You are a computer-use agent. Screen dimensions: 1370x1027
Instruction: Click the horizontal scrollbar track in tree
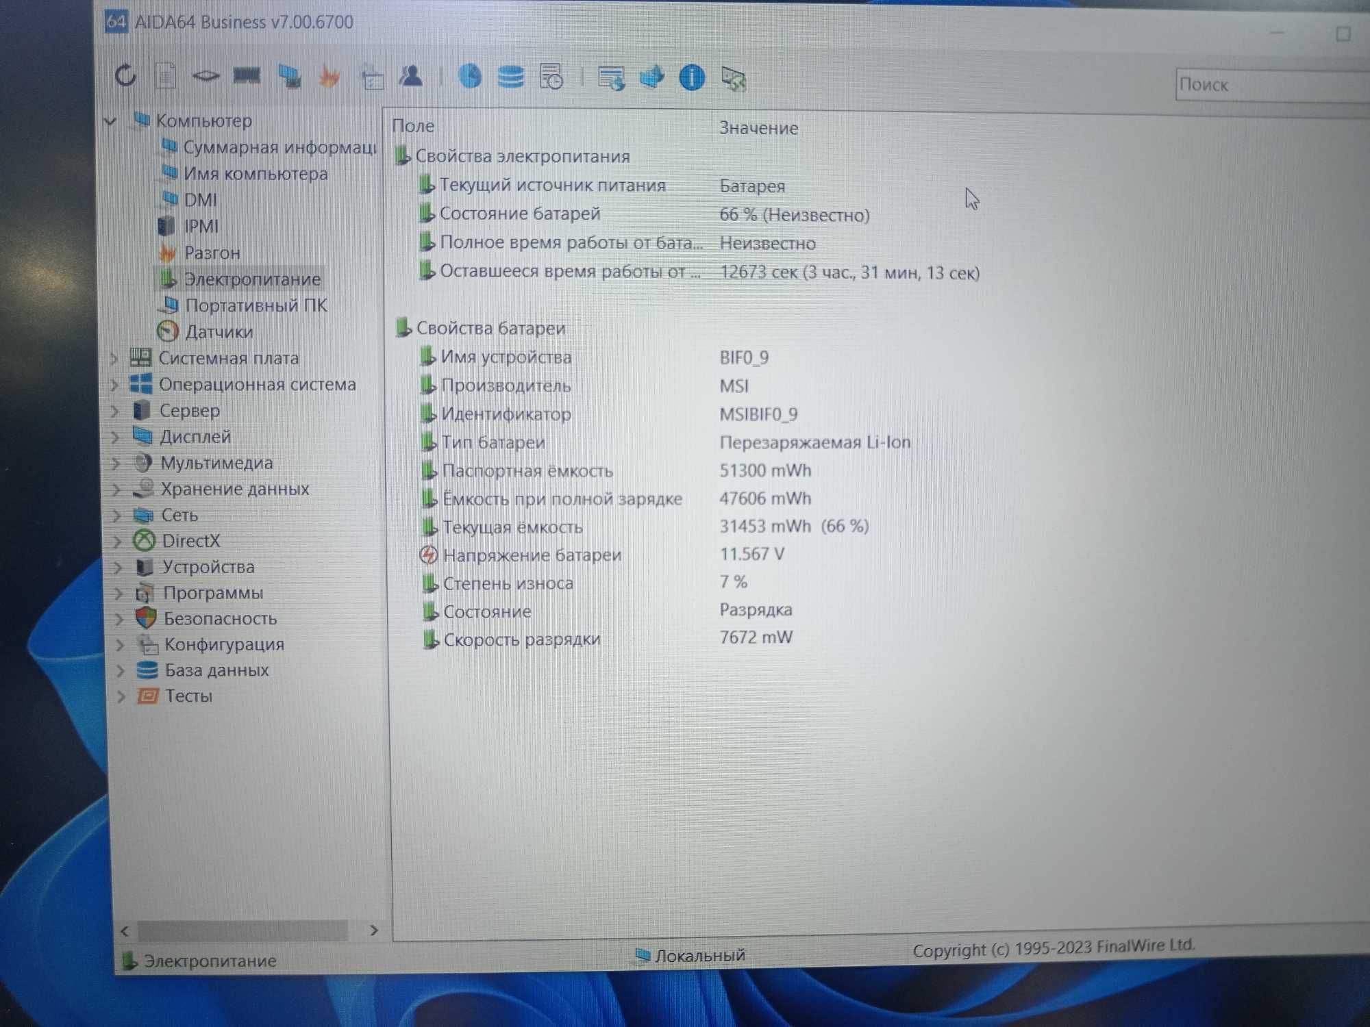pos(243,930)
